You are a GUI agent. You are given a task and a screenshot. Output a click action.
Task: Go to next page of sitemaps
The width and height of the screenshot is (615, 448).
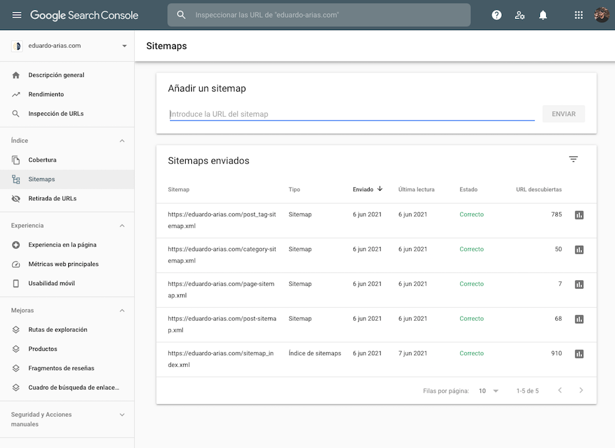click(581, 390)
